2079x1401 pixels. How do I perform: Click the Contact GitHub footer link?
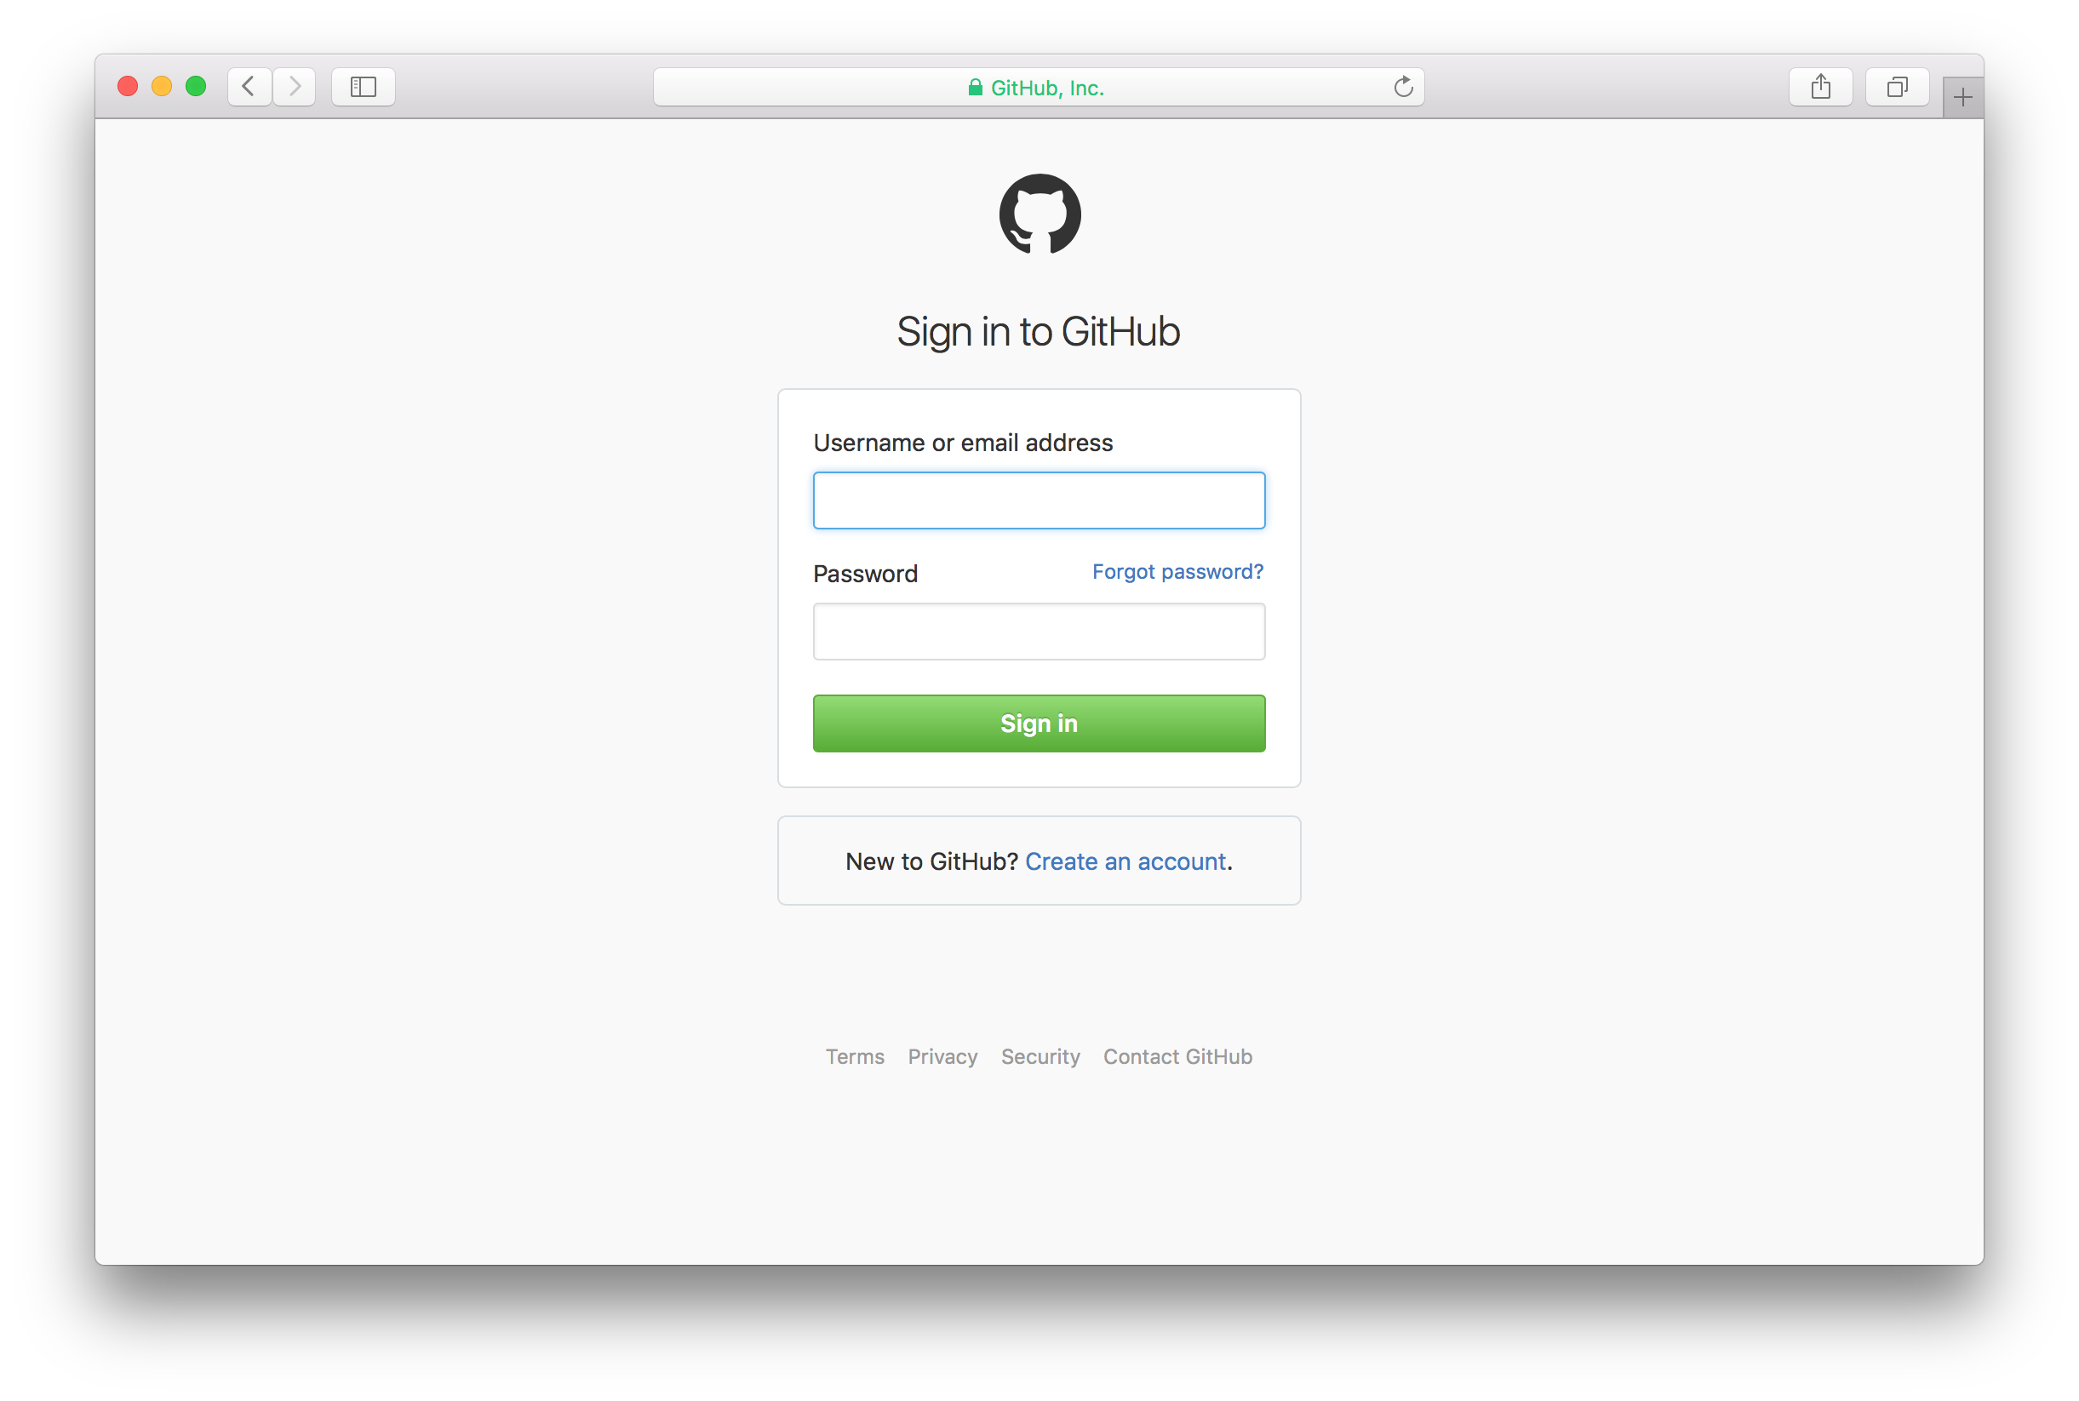click(x=1177, y=1057)
